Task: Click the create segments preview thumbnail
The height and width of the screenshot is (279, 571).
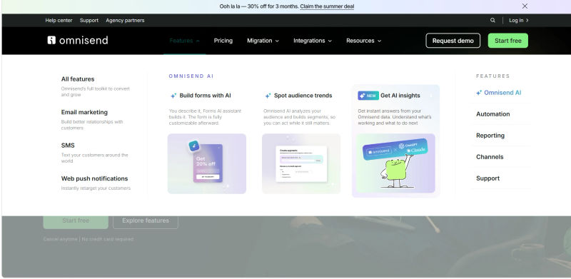Action: click(301, 163)
